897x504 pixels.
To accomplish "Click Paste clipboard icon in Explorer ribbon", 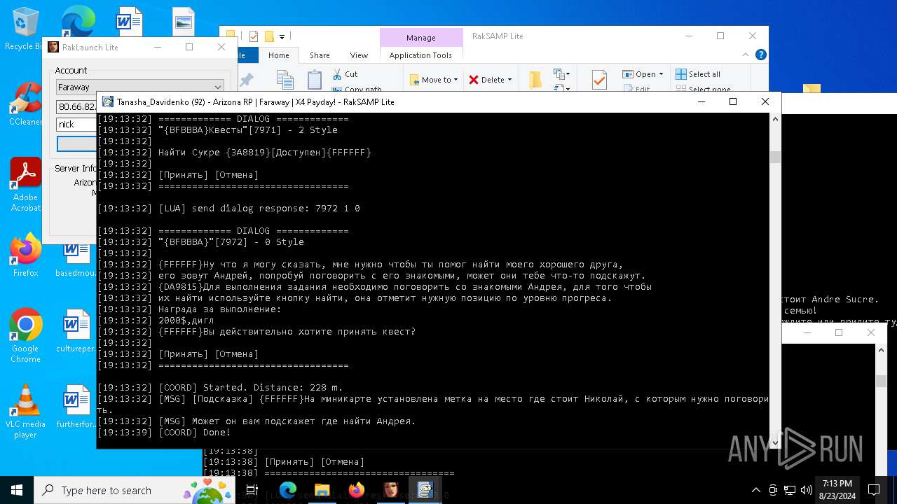I will click(x=314, y=80).
